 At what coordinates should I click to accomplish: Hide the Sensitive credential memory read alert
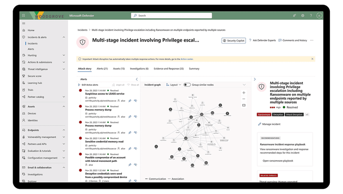pos(135,149)
